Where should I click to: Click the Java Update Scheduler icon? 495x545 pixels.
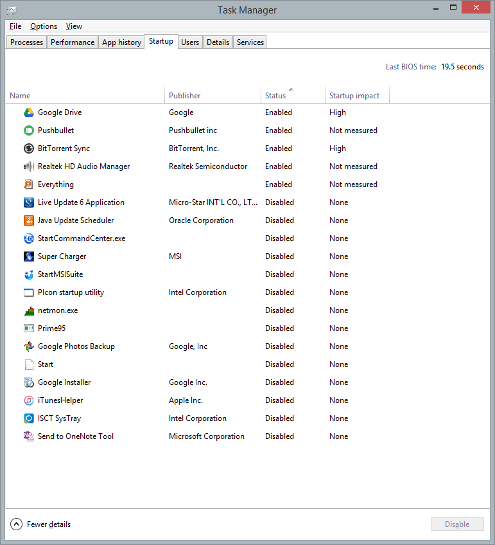click(28, 220)
